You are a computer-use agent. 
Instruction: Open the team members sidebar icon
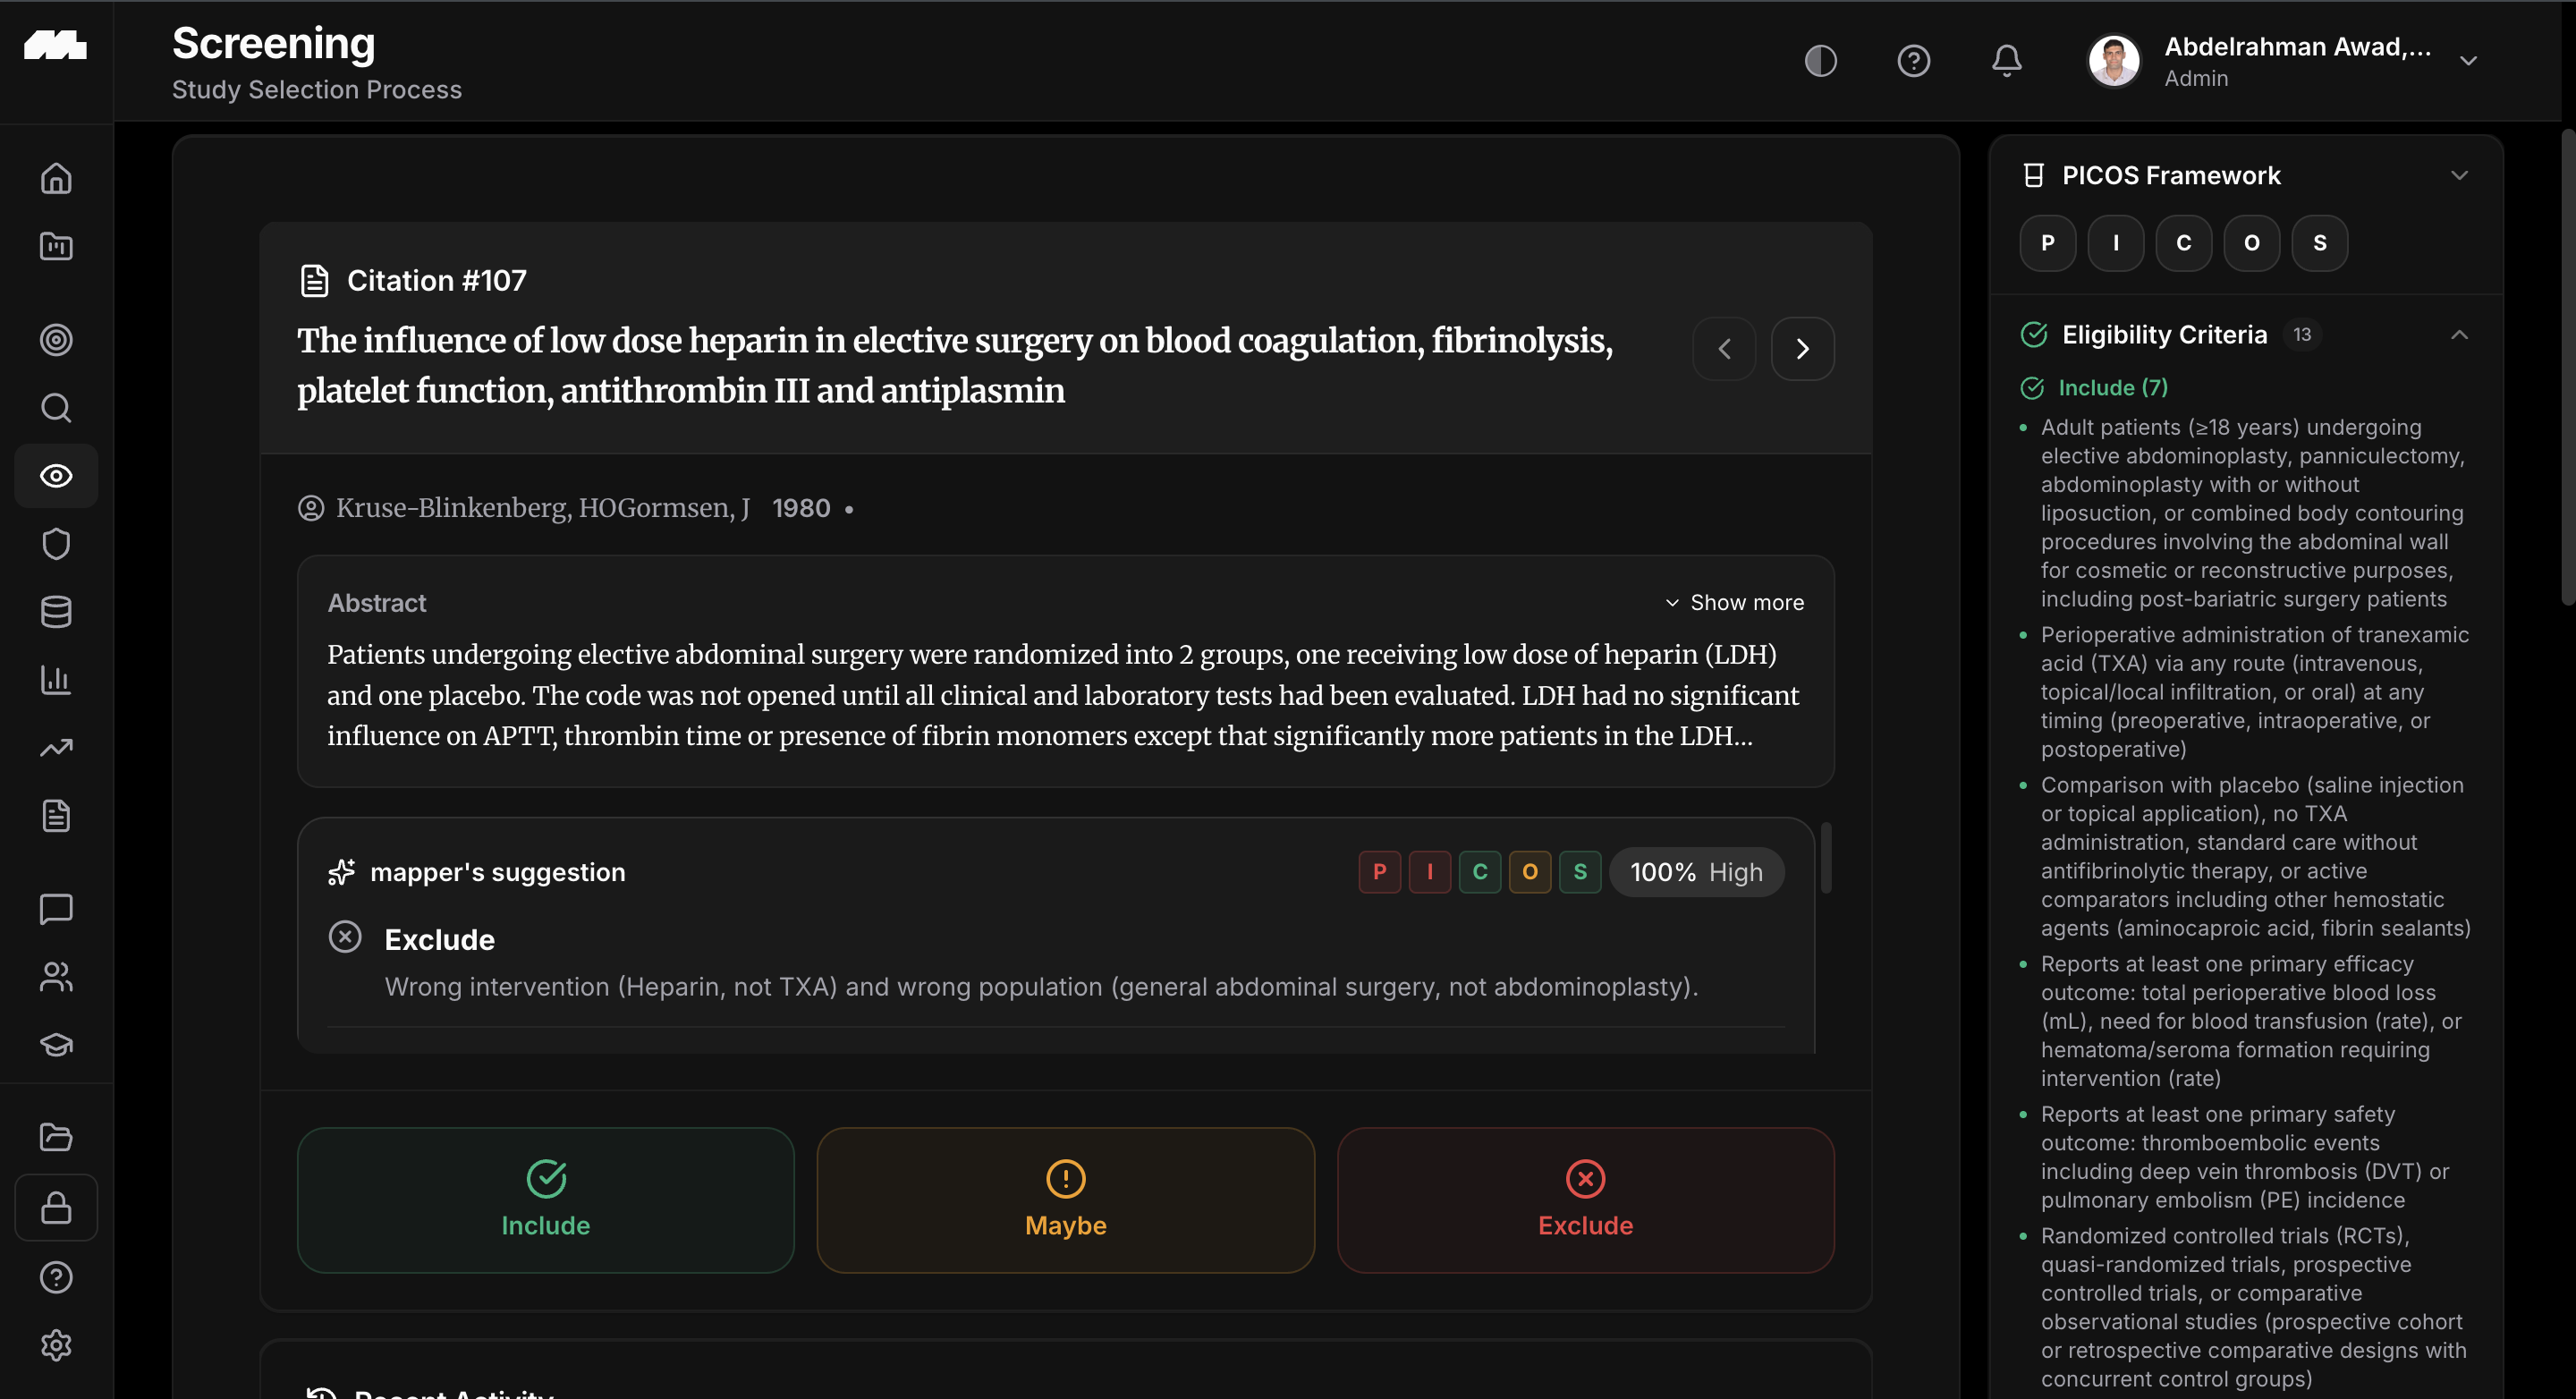click(56, 977)
